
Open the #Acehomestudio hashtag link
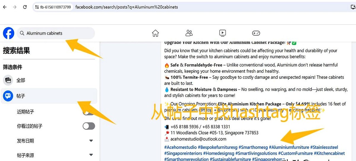click(x=180, y=147)
